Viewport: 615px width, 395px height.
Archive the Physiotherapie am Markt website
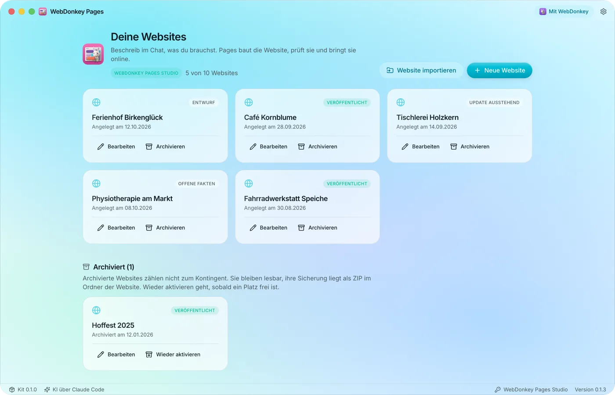165,228
